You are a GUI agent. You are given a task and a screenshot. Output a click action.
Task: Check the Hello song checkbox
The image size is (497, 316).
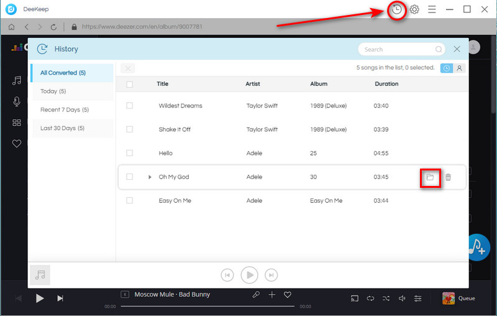tap(129, 153)
